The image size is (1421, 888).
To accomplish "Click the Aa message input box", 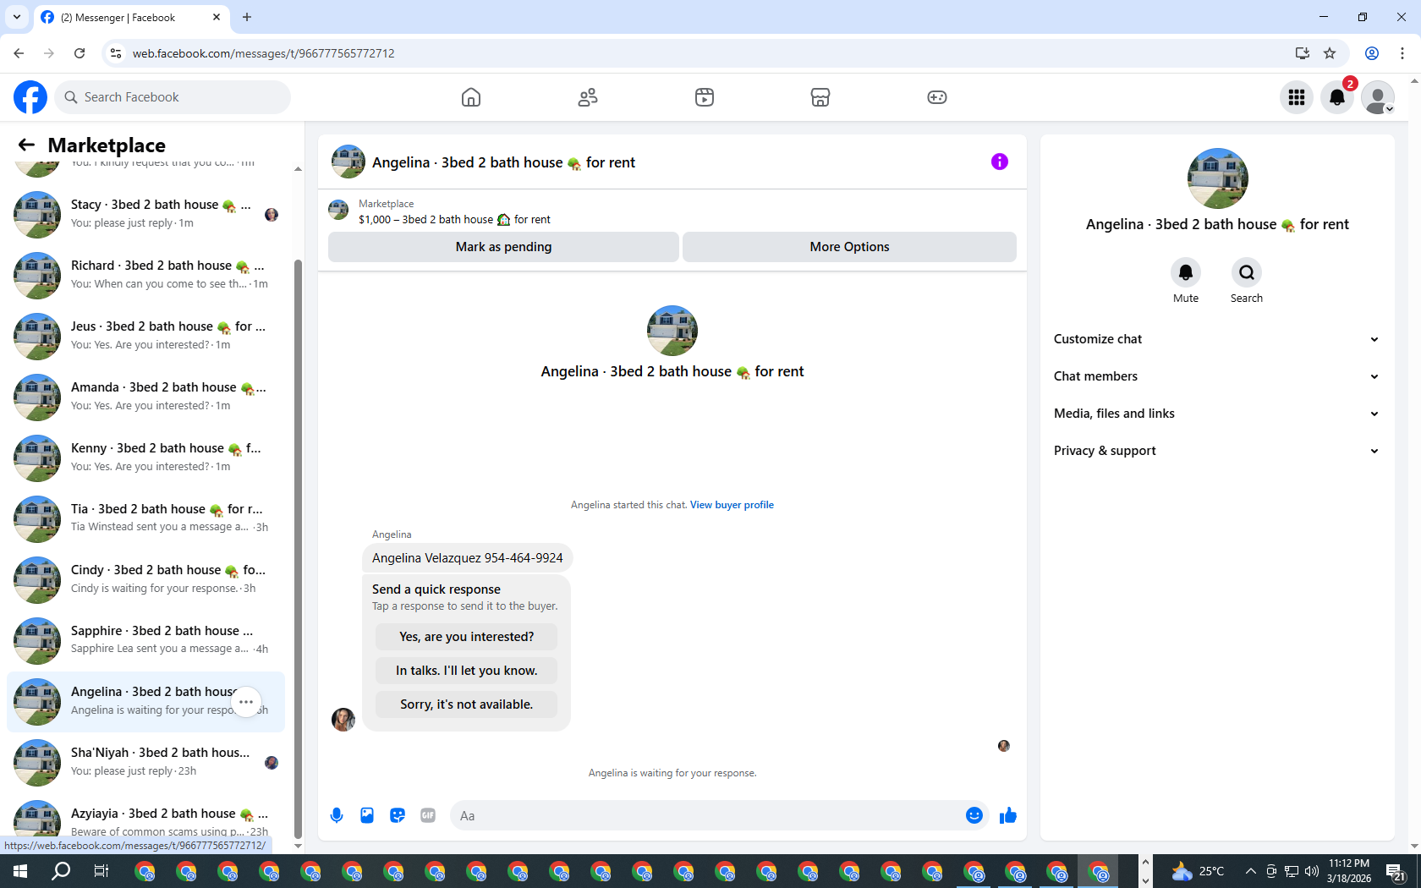I will [x=707, y=815].
